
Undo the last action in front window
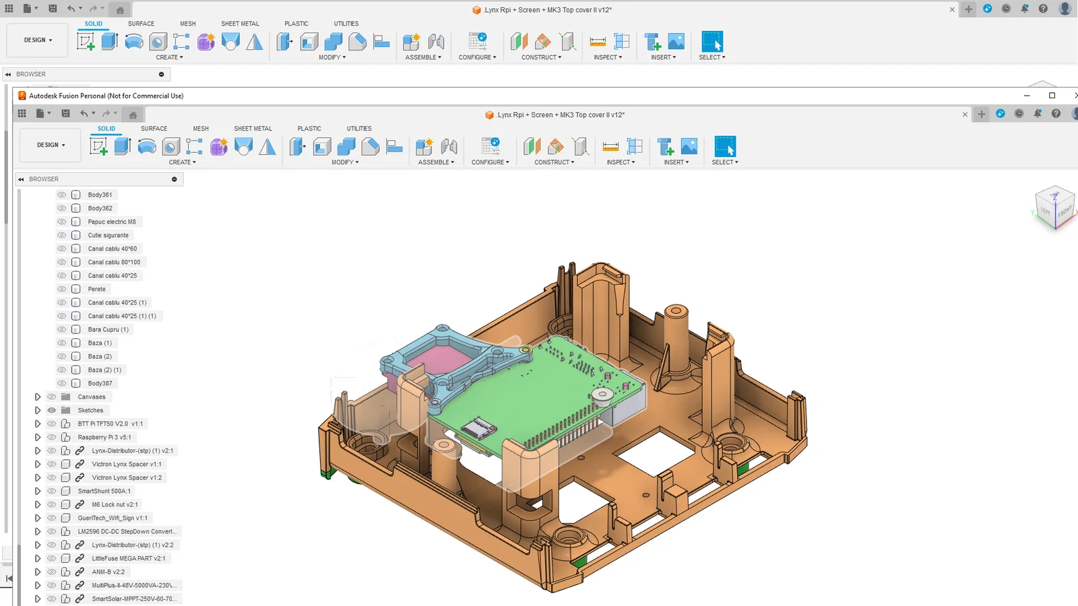tap(84, 114)
